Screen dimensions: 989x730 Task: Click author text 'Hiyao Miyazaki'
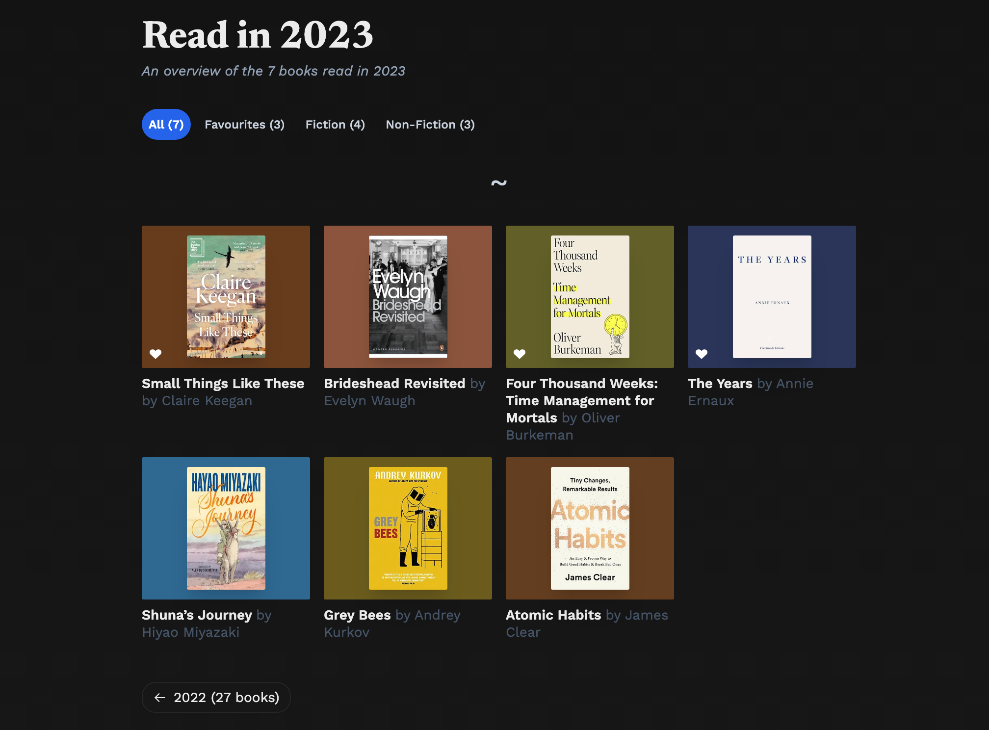190,632
